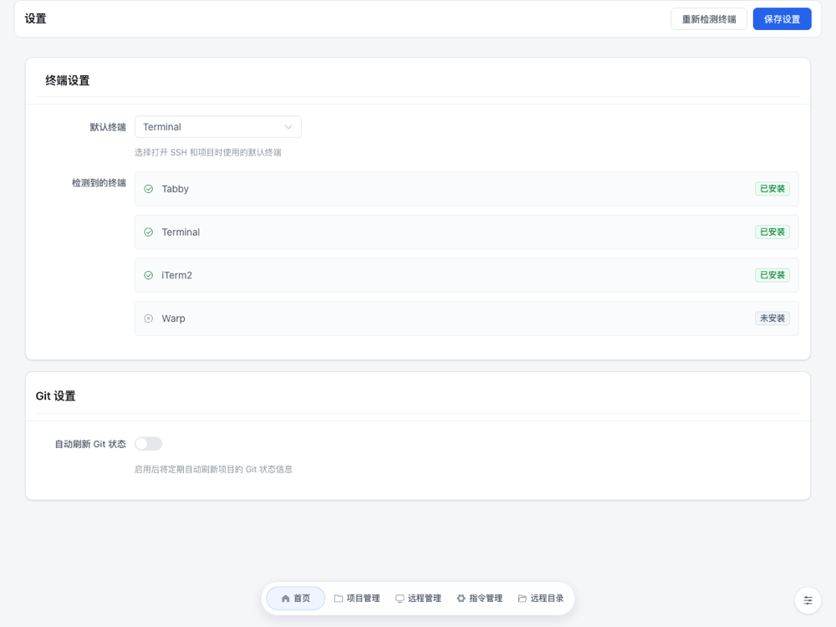Switch to the 远程管理 tab

tap(418, 599)
